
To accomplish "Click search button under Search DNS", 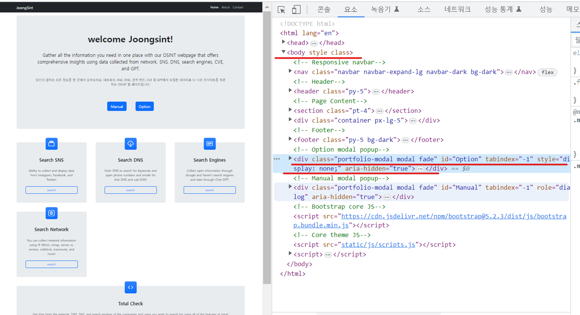I will point(130,190).
